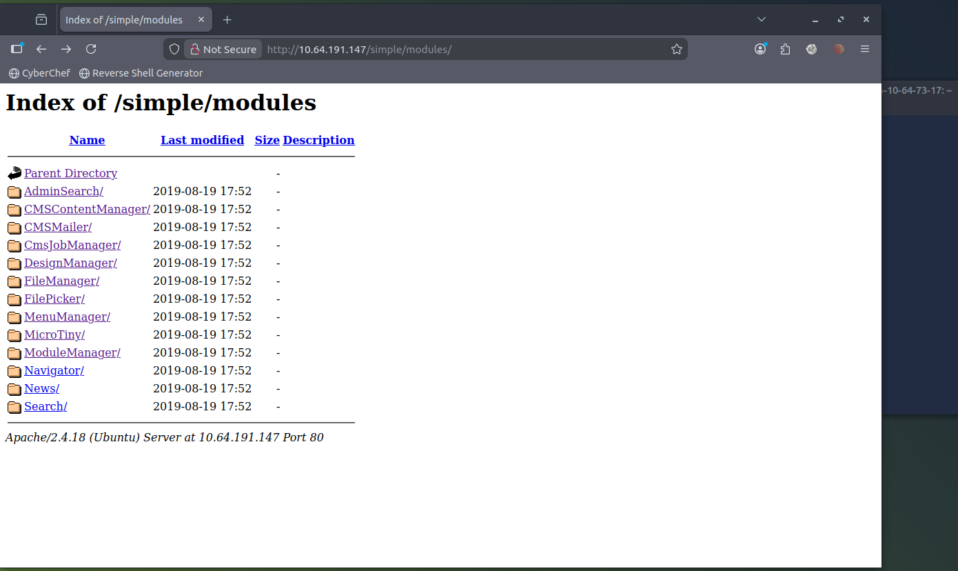The image size is (958, 571).
Task: Sort listing by Last modified
Action: (x=202, y=140)
